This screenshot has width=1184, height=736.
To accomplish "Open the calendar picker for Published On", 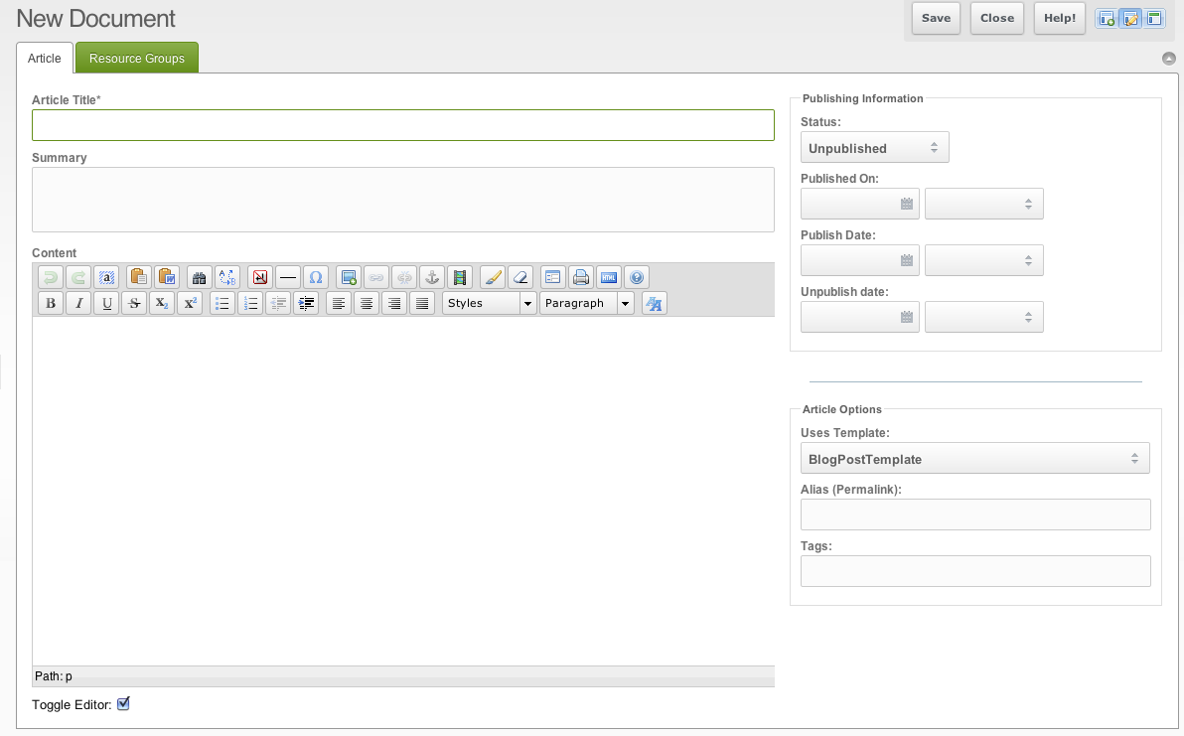I will (906, 203).
